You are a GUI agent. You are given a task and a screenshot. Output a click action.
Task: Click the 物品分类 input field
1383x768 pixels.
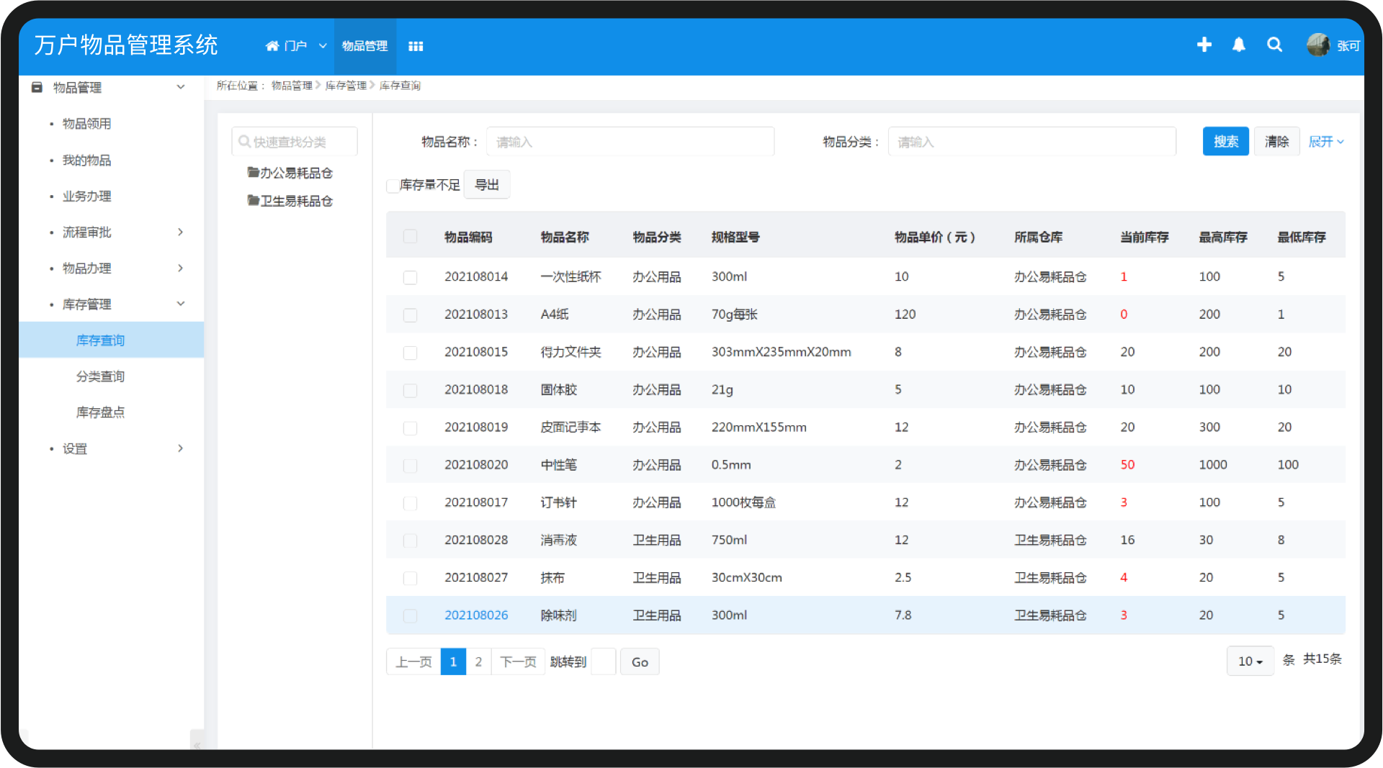(x=1032, y=141)
